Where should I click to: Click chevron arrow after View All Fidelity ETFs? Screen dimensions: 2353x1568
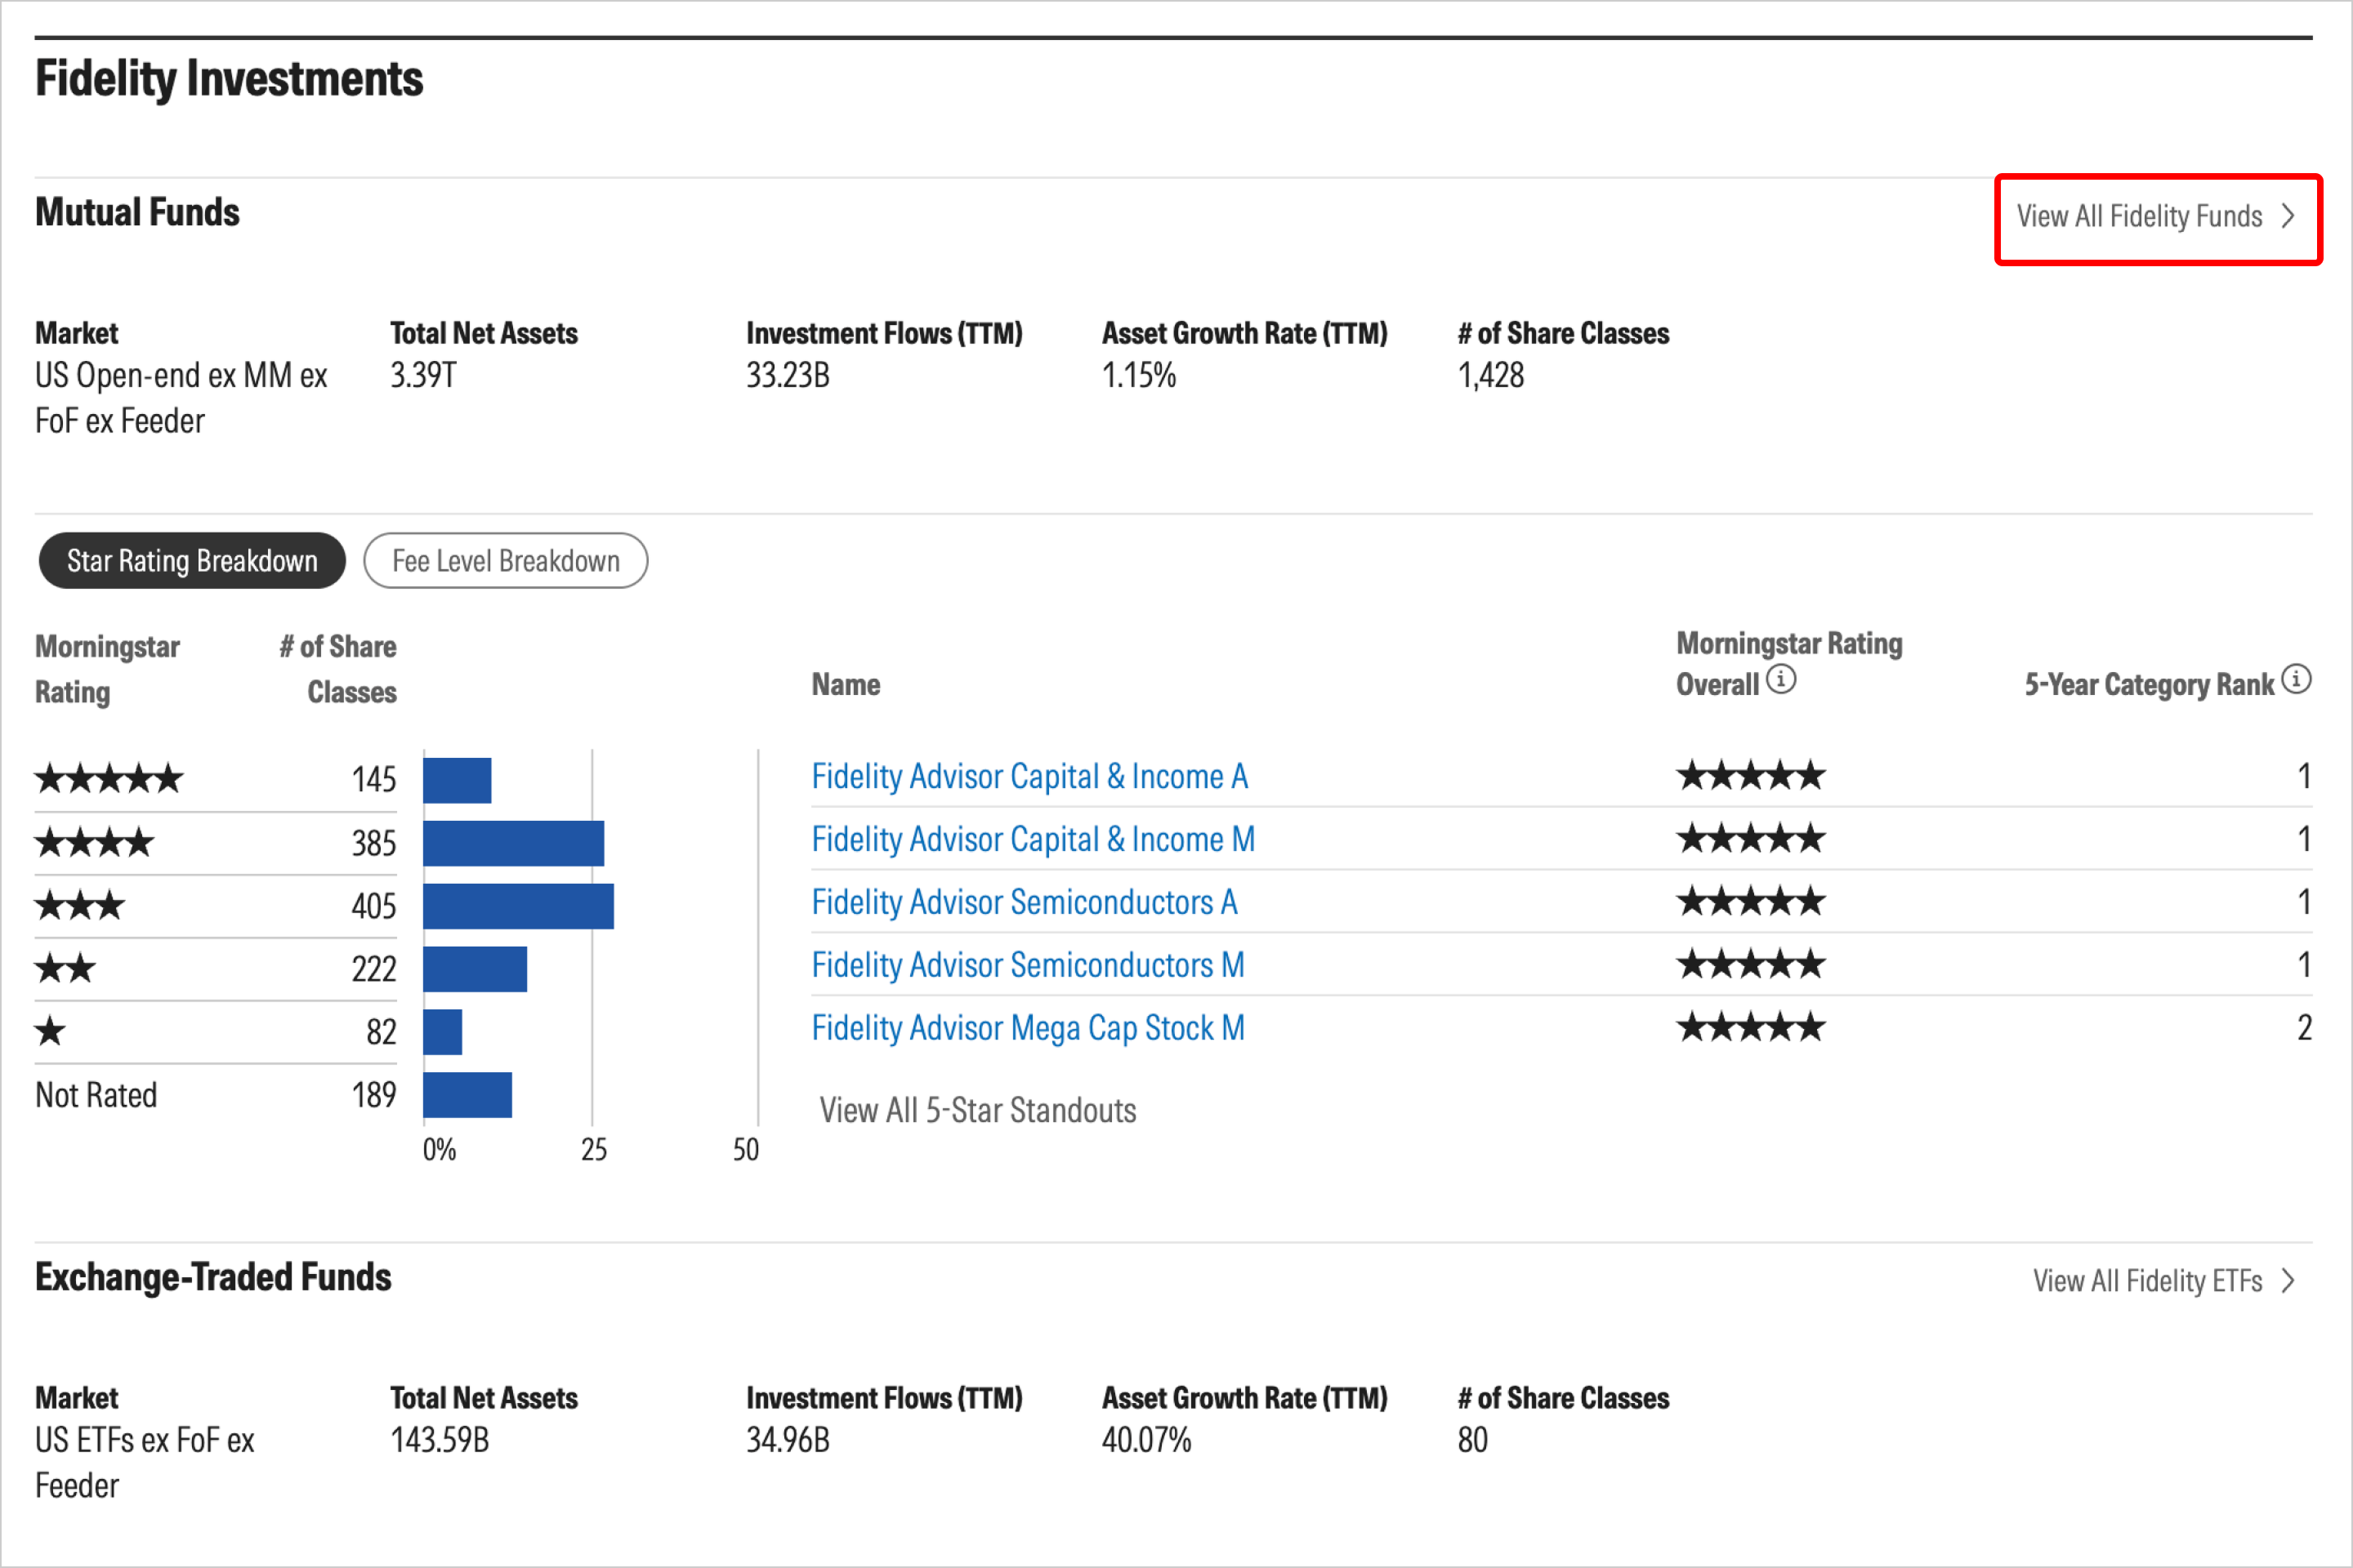tap(2288, 1281)
